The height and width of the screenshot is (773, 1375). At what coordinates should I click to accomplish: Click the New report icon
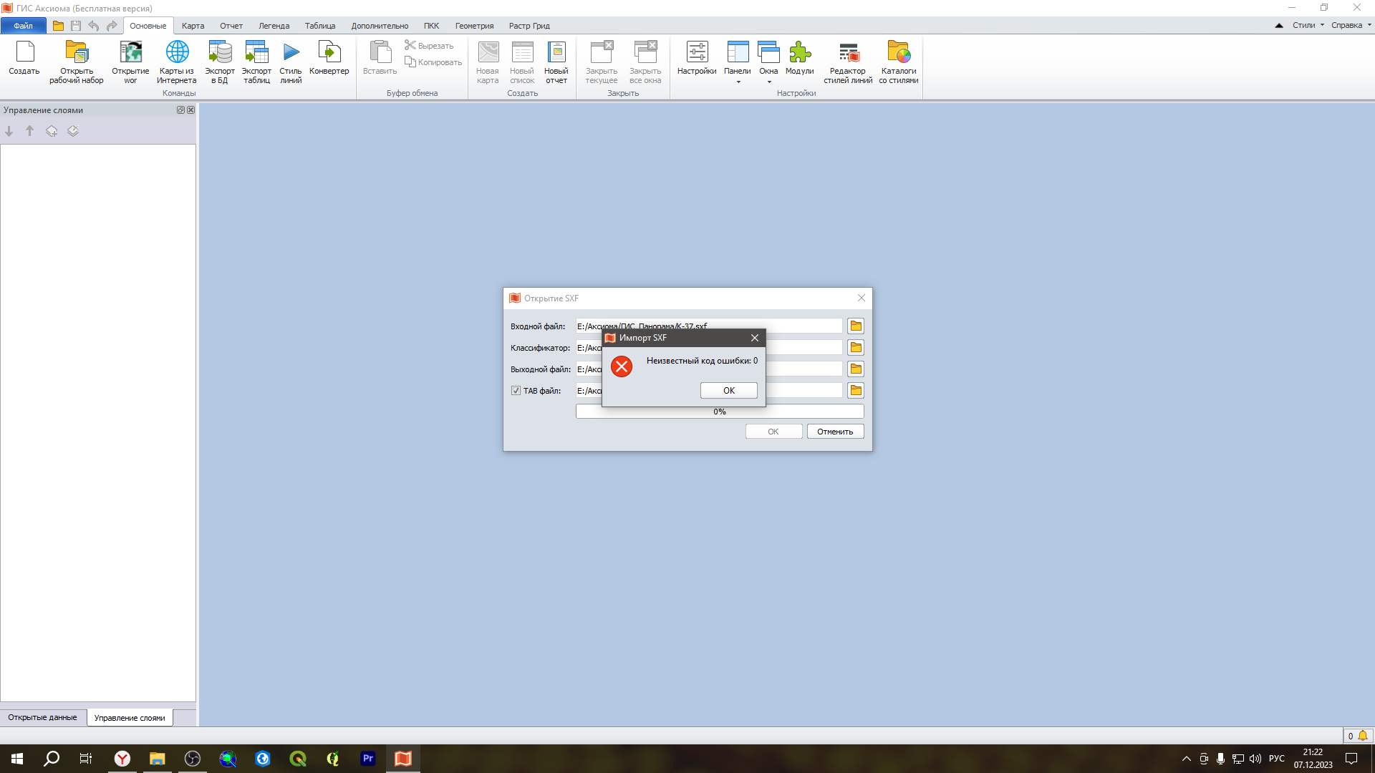coord(556,53)
